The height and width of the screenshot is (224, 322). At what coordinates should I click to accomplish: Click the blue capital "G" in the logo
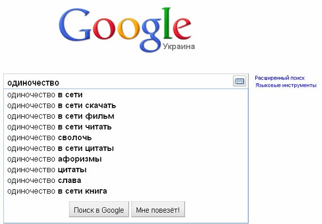tap(76, 26)
